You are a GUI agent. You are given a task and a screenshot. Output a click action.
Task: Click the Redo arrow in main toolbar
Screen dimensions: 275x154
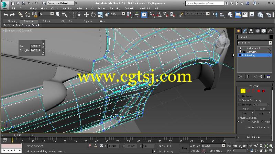(12, 15)
